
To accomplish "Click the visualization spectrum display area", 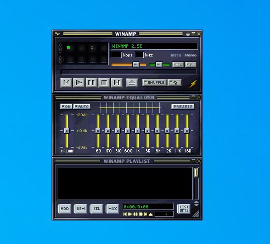I will coord(83,53).
